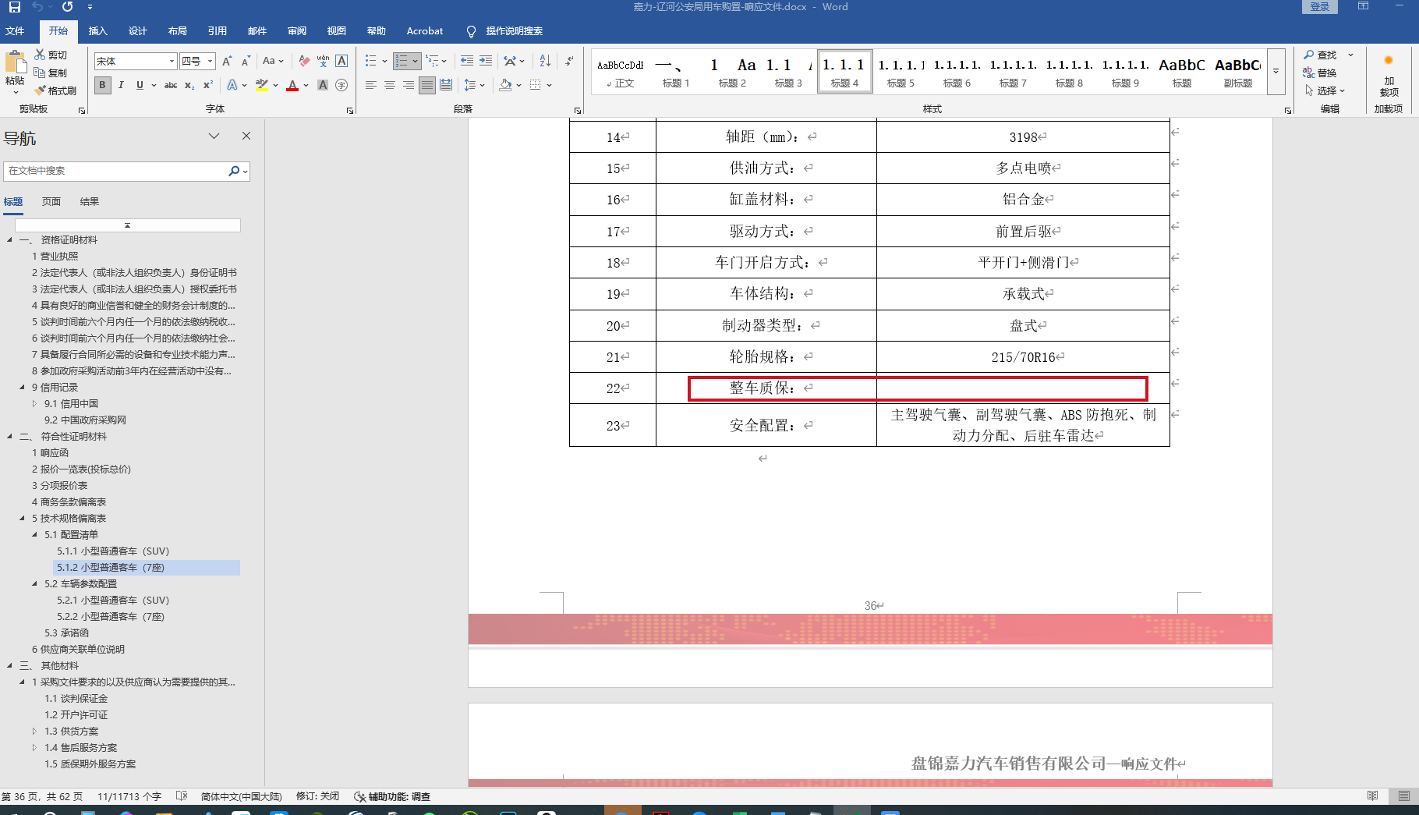
Task: Close the navigation pane
Action: tap(246, 136)
